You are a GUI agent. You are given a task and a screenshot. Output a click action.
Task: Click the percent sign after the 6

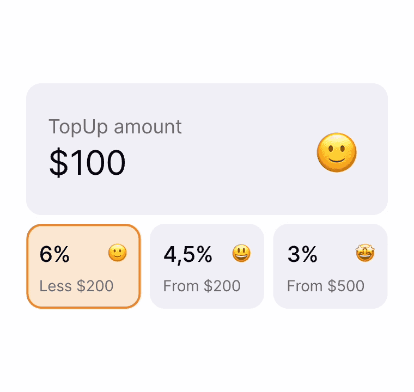tap(62, 254)
